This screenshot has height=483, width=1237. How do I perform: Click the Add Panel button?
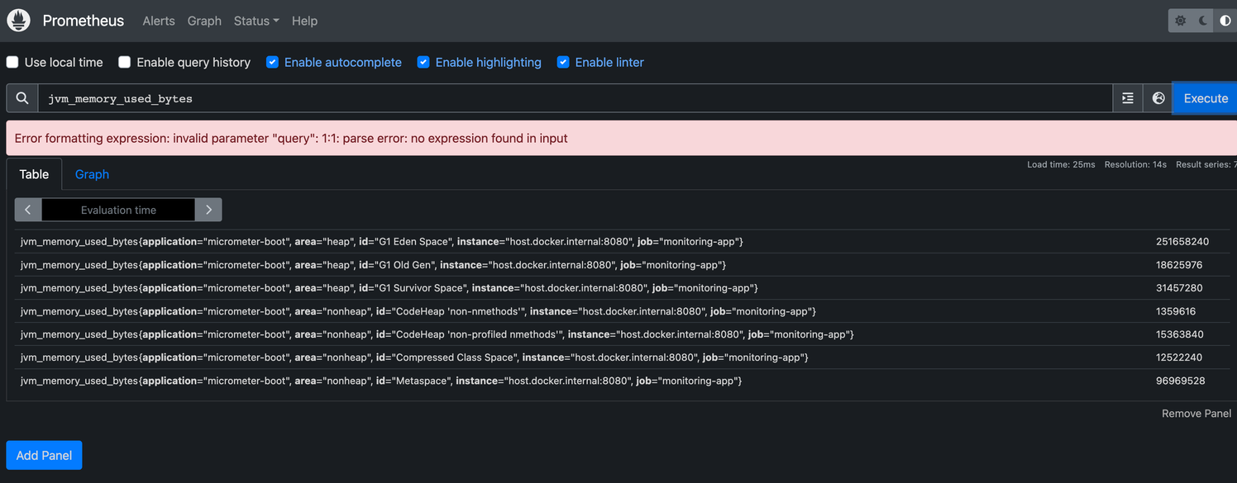pos(44,455)
